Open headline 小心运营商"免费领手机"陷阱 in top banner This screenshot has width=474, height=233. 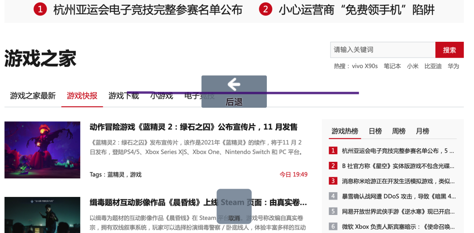coord(357,10)
